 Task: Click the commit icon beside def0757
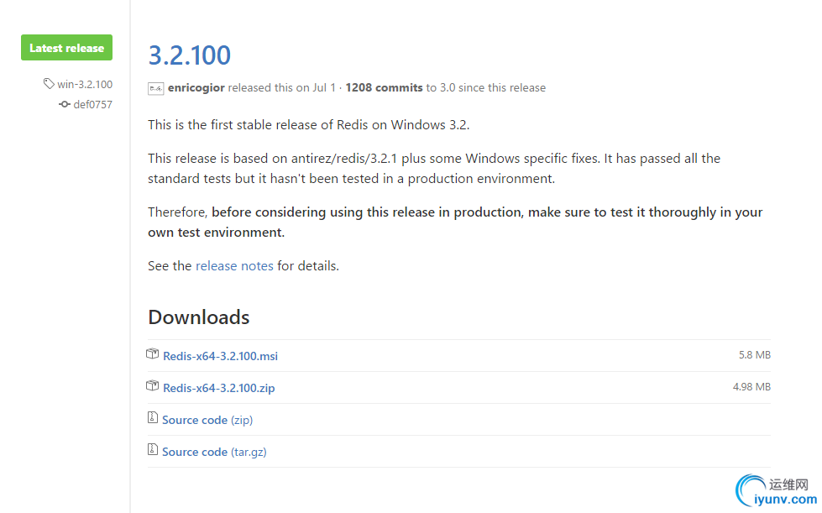(x=65, y=105)
